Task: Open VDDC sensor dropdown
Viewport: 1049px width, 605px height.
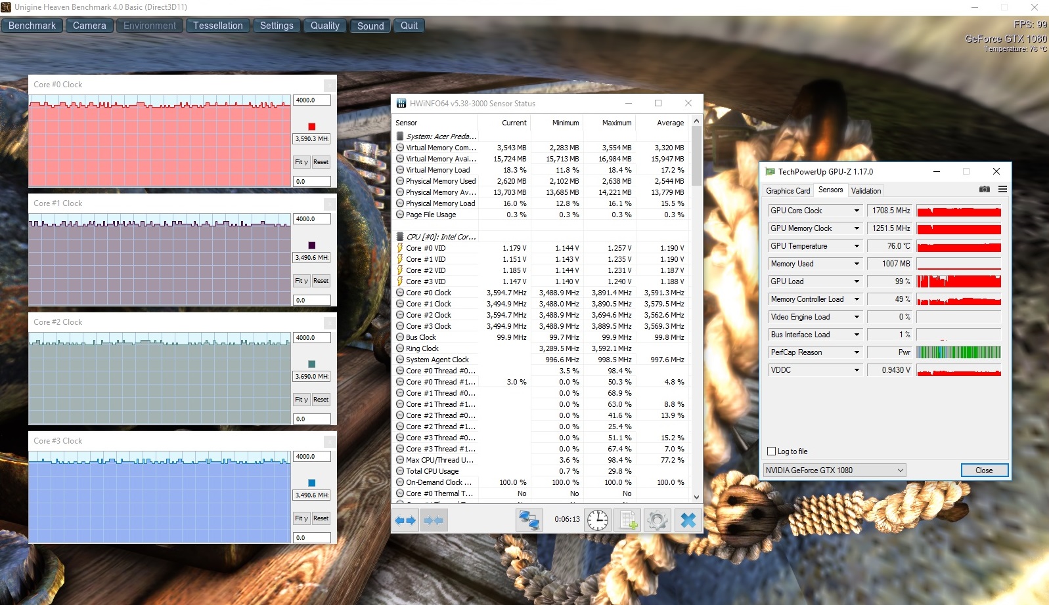Action: 857,370
